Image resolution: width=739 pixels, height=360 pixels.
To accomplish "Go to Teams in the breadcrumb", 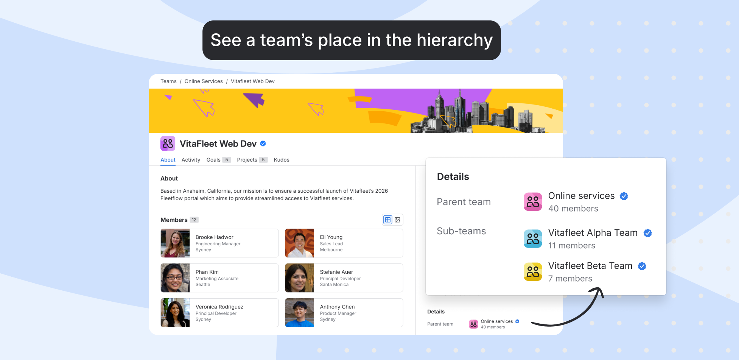I will [x=168, y=81].
